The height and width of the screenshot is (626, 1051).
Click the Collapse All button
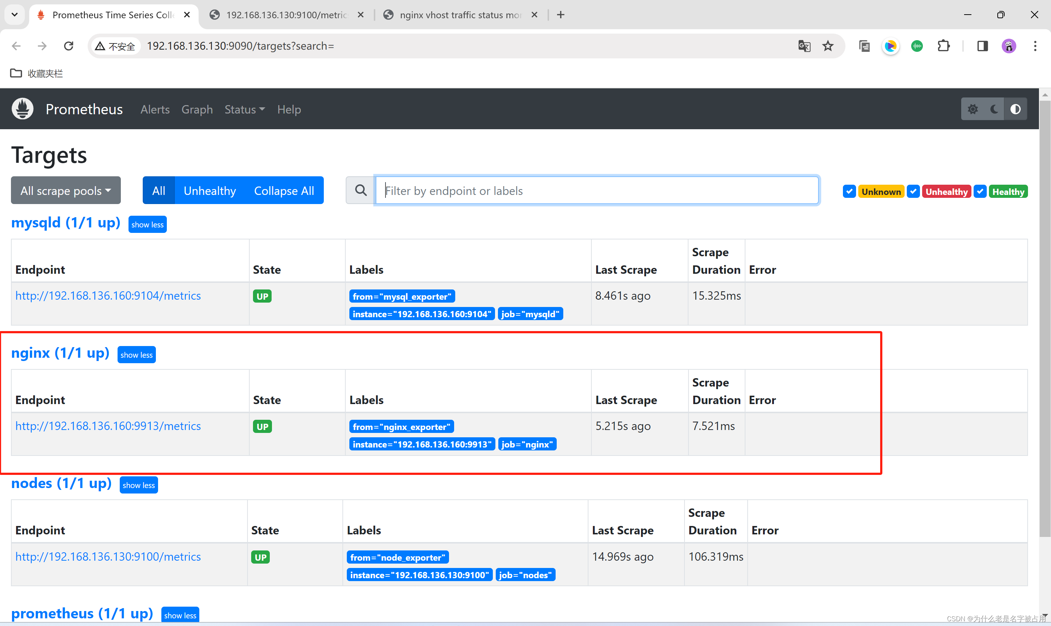pos(284,190)
